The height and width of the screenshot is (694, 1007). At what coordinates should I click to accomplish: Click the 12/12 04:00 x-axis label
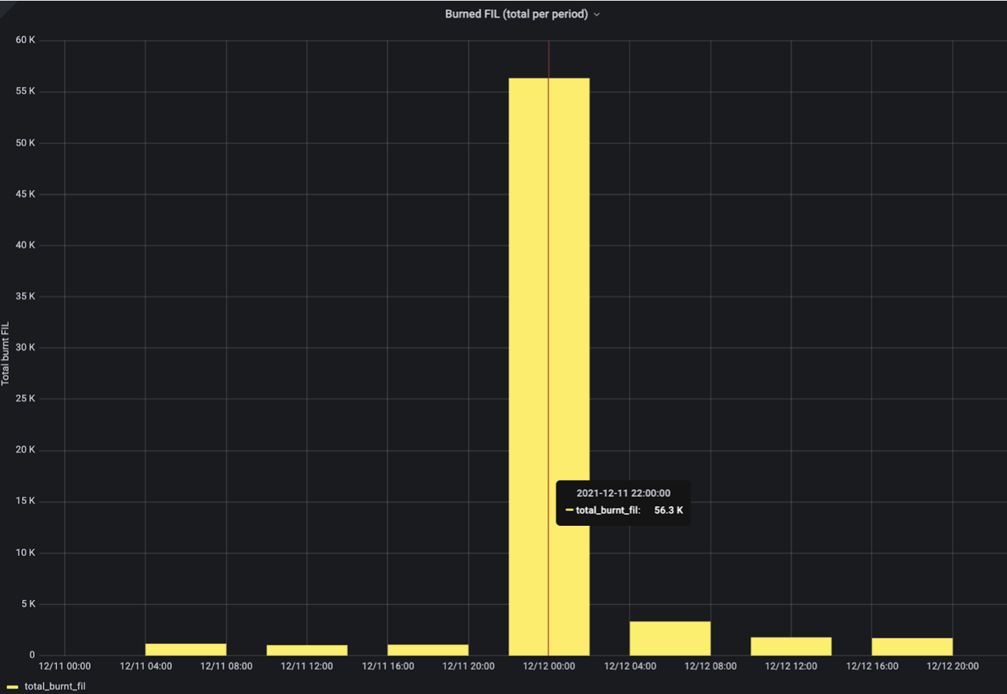tap(629, 666)
